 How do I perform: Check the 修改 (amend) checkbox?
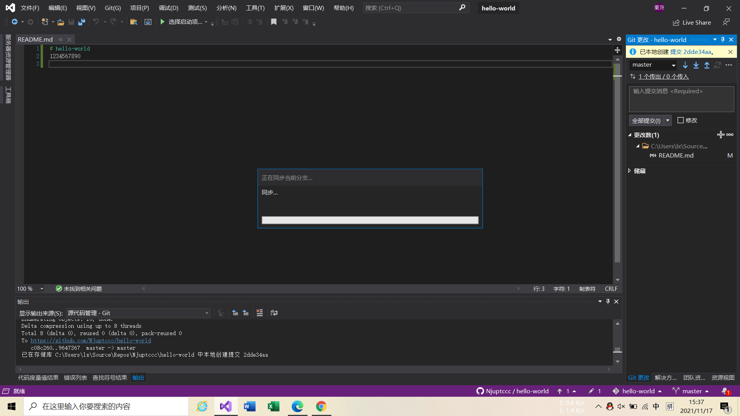pyautogui.click(x=681, y=121)
